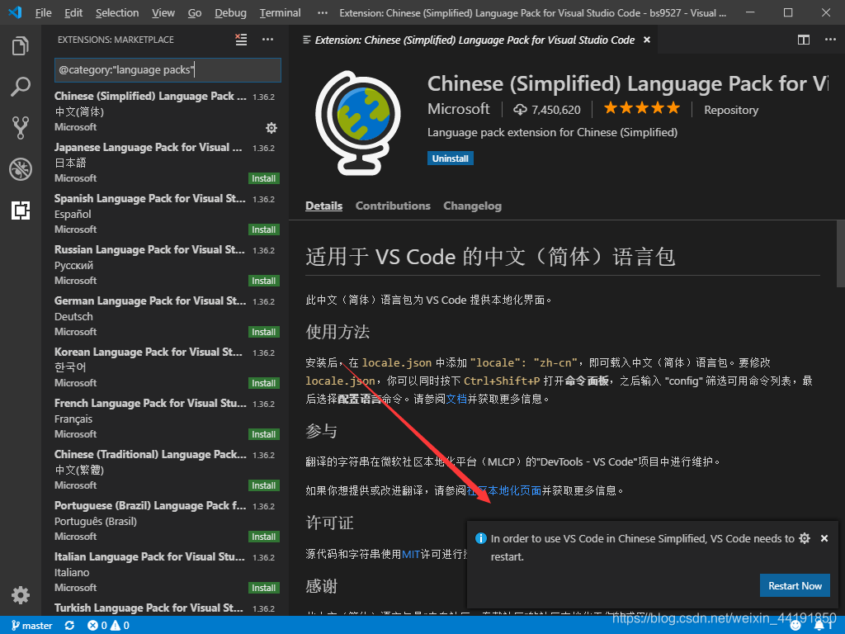Click the manage gear for Chinese (Simplified) pack
This screenshot has height=634, width=845.
tap(271, 128)
